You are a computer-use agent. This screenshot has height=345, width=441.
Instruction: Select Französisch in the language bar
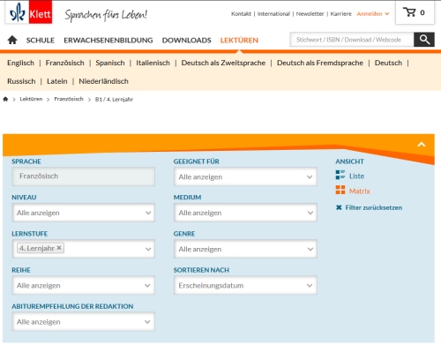pyautogui.click(x=64, y=63)
